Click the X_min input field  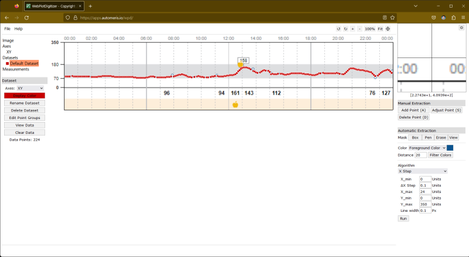[x=425, y=179]
